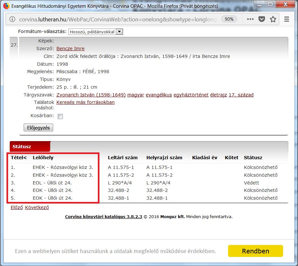Click the Leltári szám column header
Viewport: 298px width, 266px height.
[x=123, y=158]
